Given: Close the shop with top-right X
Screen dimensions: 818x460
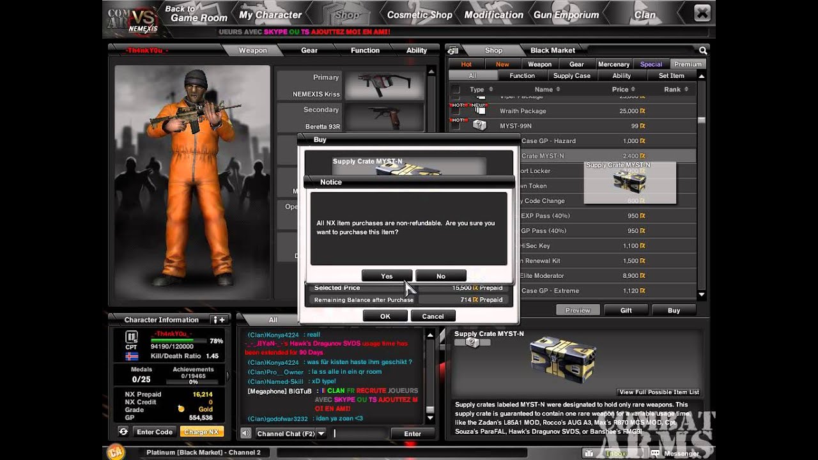Looking at the screenshot, I should coord(702,13).
